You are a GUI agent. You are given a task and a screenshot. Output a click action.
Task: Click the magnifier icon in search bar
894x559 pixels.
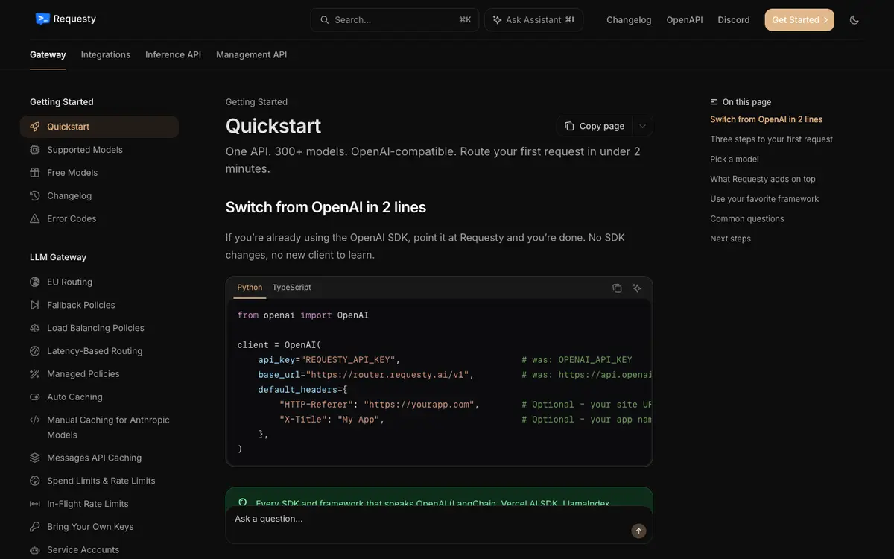(325, 20)
